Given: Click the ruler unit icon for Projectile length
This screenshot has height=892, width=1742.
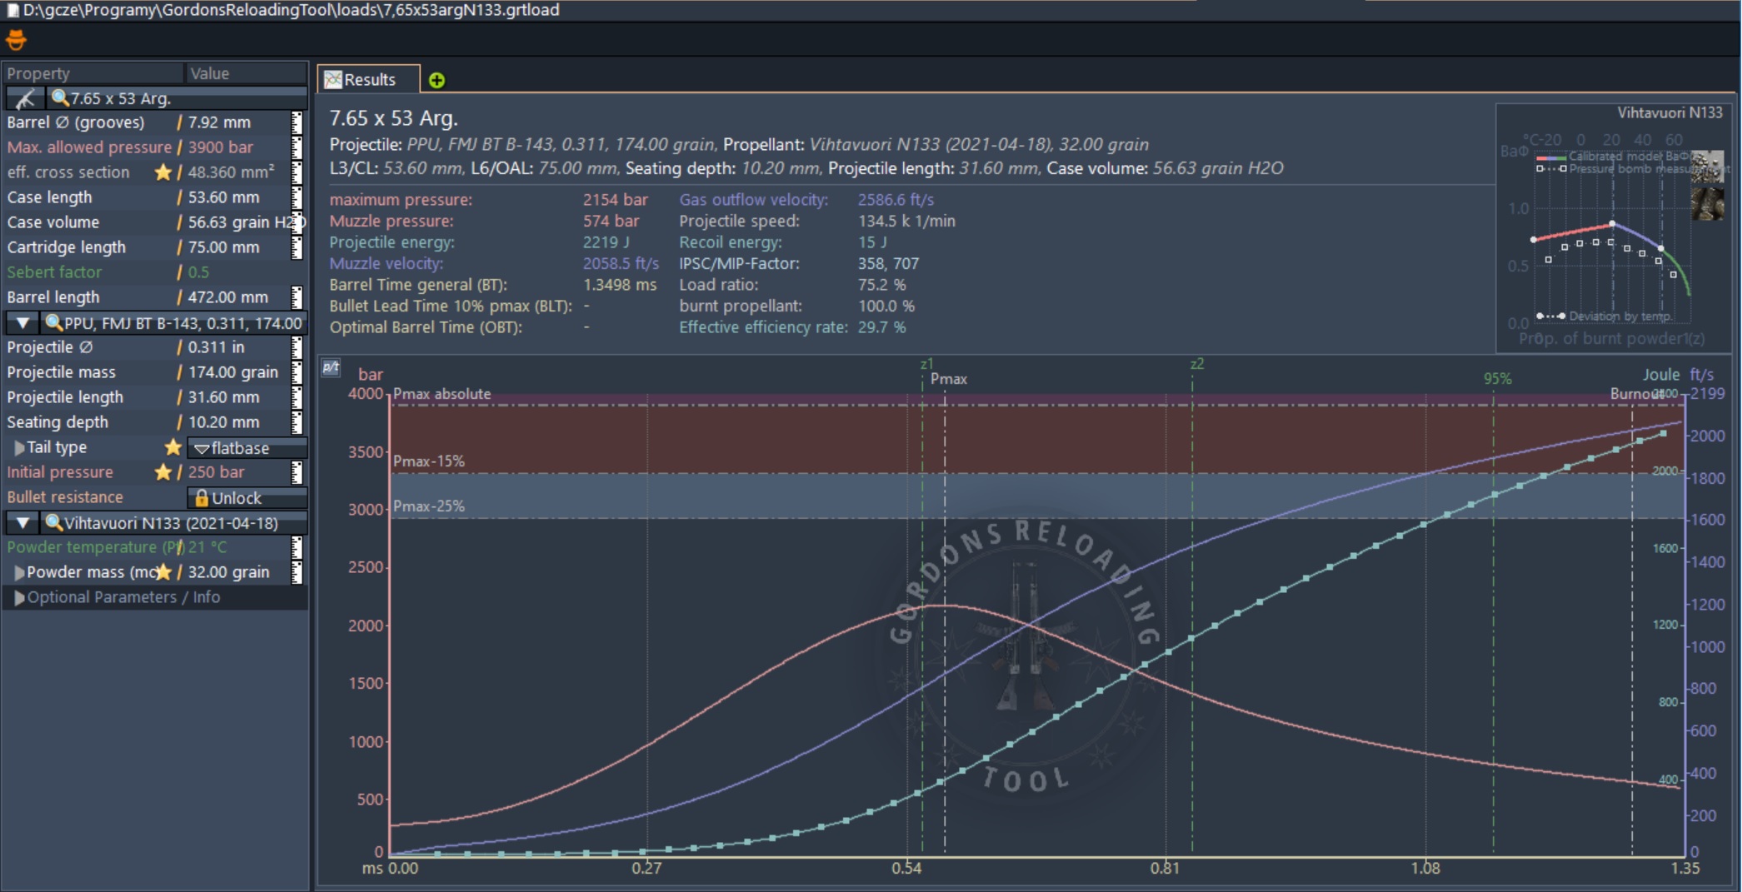Looking at the screenshot, I should tap(297, 397).
